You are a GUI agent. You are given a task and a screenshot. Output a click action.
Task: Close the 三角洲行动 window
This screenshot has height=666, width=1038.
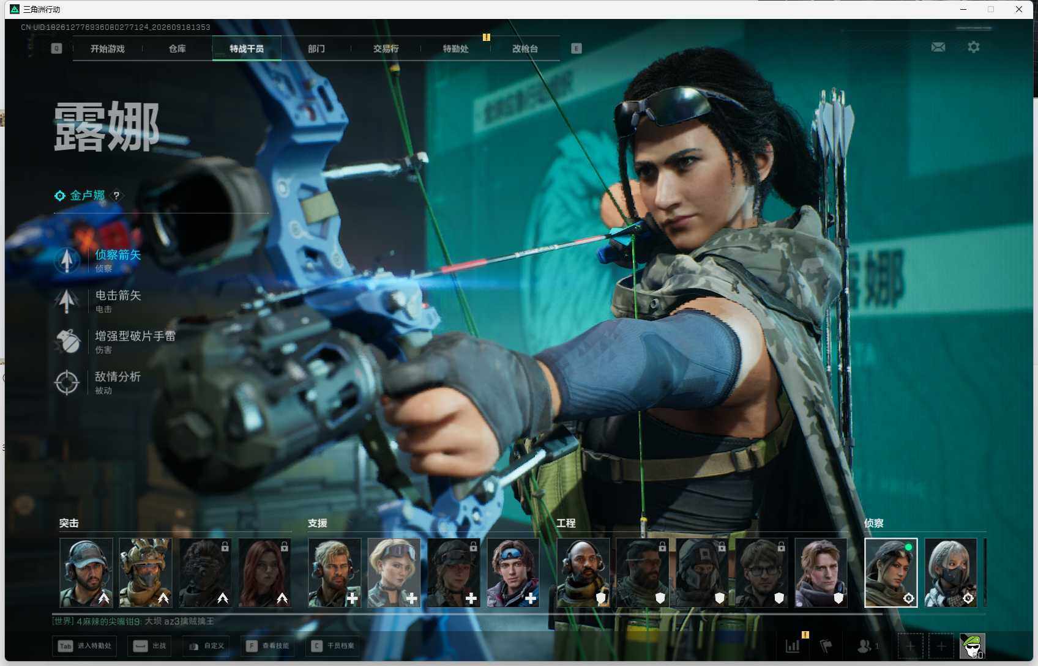(1019, 9)
